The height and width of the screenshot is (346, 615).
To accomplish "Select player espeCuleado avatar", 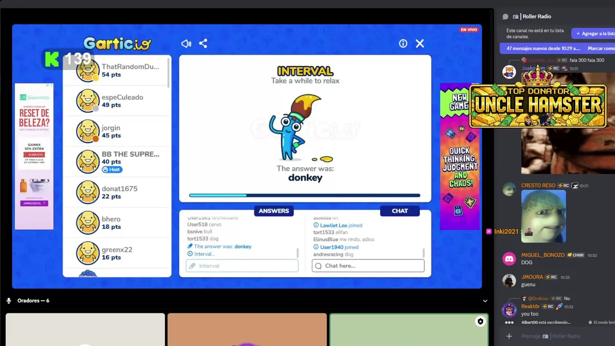I will pyautogui.click(x=88, y=101).
